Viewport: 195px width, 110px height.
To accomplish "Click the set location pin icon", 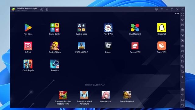I will click(183, 77).
